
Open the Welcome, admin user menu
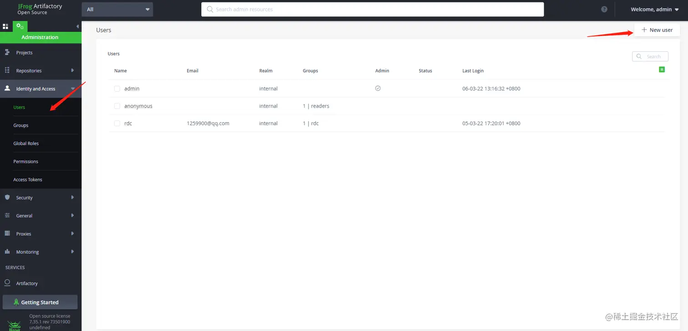click(655, 9)
